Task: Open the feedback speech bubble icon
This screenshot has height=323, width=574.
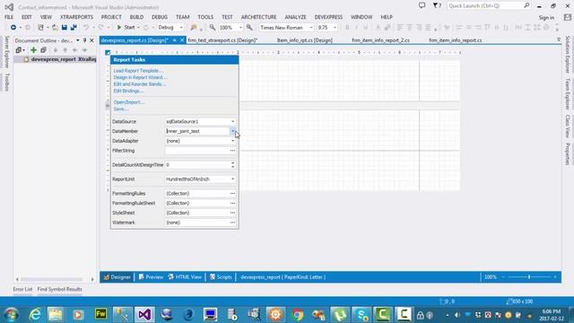Action: click(422, 5)
